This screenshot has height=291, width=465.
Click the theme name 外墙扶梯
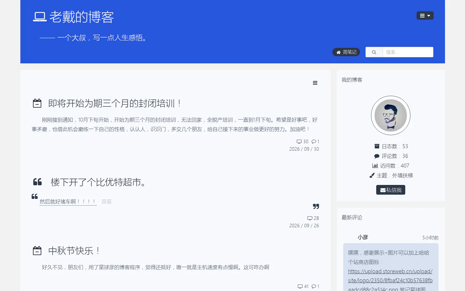[402, 175]
